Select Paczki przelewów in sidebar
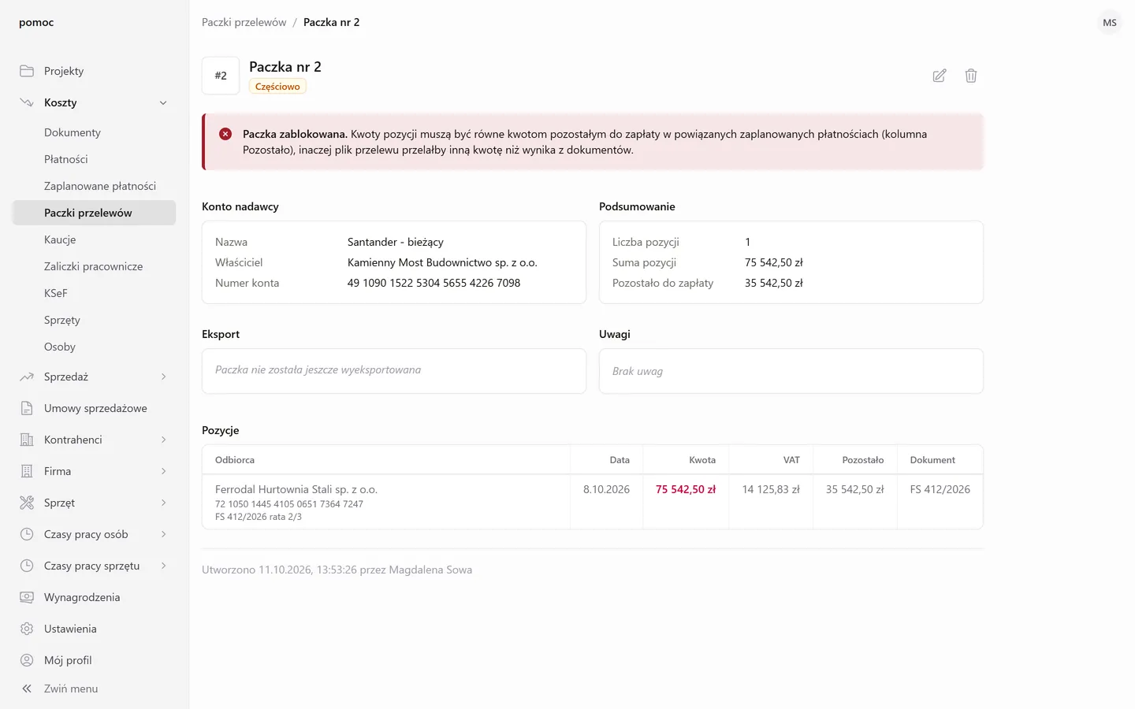The image size is (1135, 709). click(x=94, y=213)
